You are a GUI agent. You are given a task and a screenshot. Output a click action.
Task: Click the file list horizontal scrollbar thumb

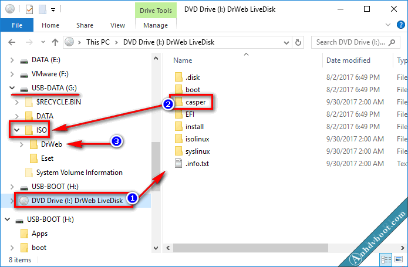click(x=251, y=248)
